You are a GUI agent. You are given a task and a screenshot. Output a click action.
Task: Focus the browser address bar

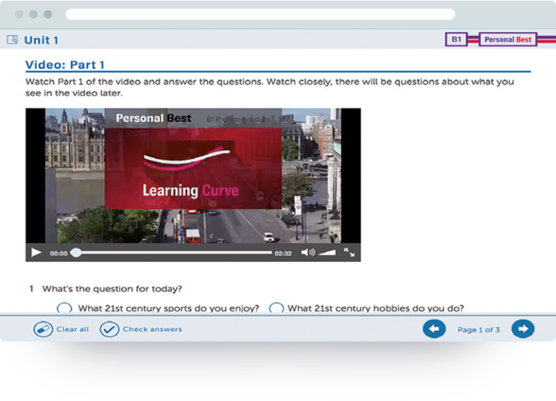(260, 14)
